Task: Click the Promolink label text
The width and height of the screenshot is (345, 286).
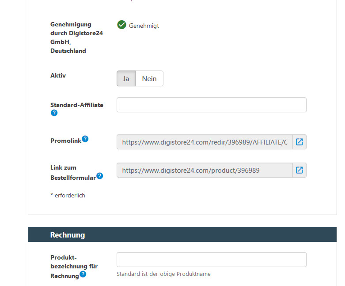Action: coord(66,141)
